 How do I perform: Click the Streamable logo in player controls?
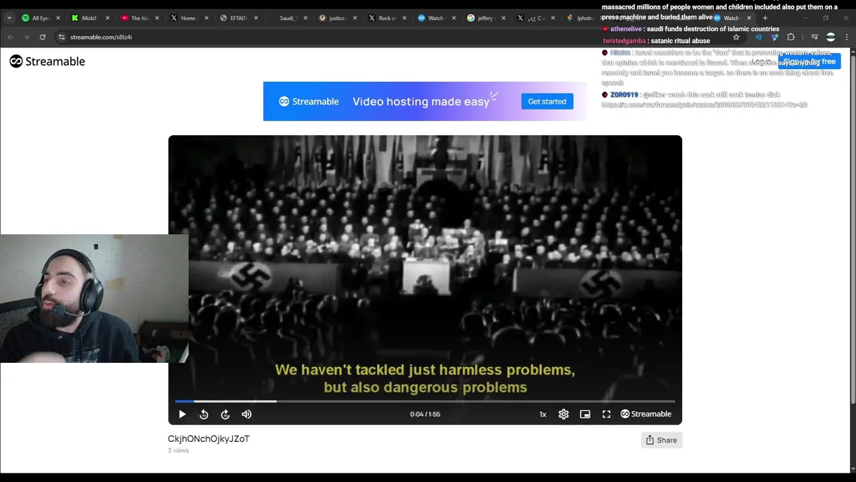click(x=646, y=414)
